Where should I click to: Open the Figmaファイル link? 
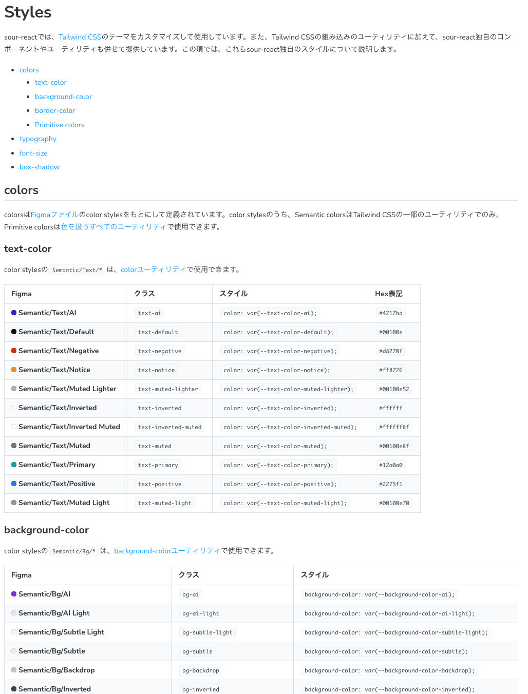point(55,215)
